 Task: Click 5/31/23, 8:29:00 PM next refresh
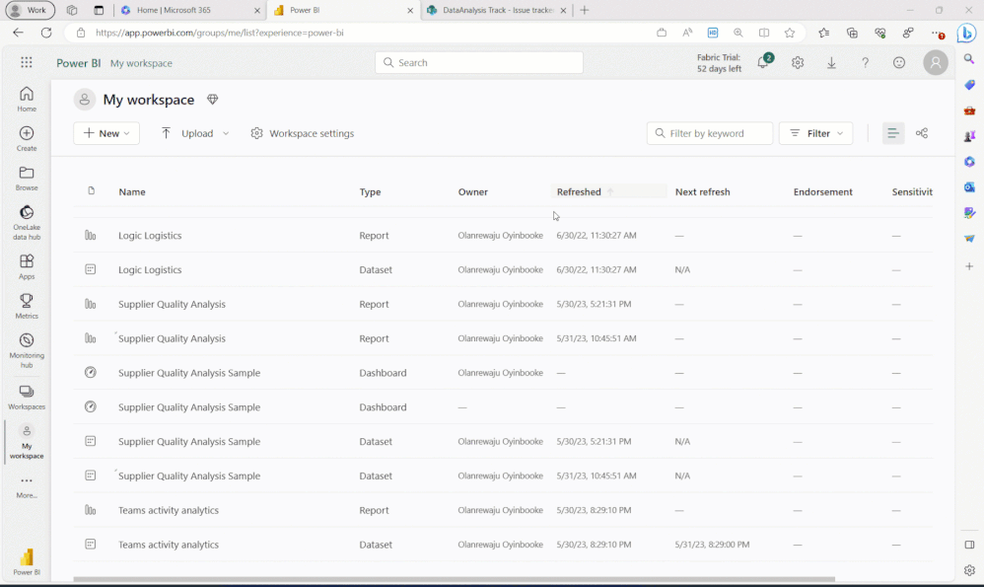(x=712, y=545)
